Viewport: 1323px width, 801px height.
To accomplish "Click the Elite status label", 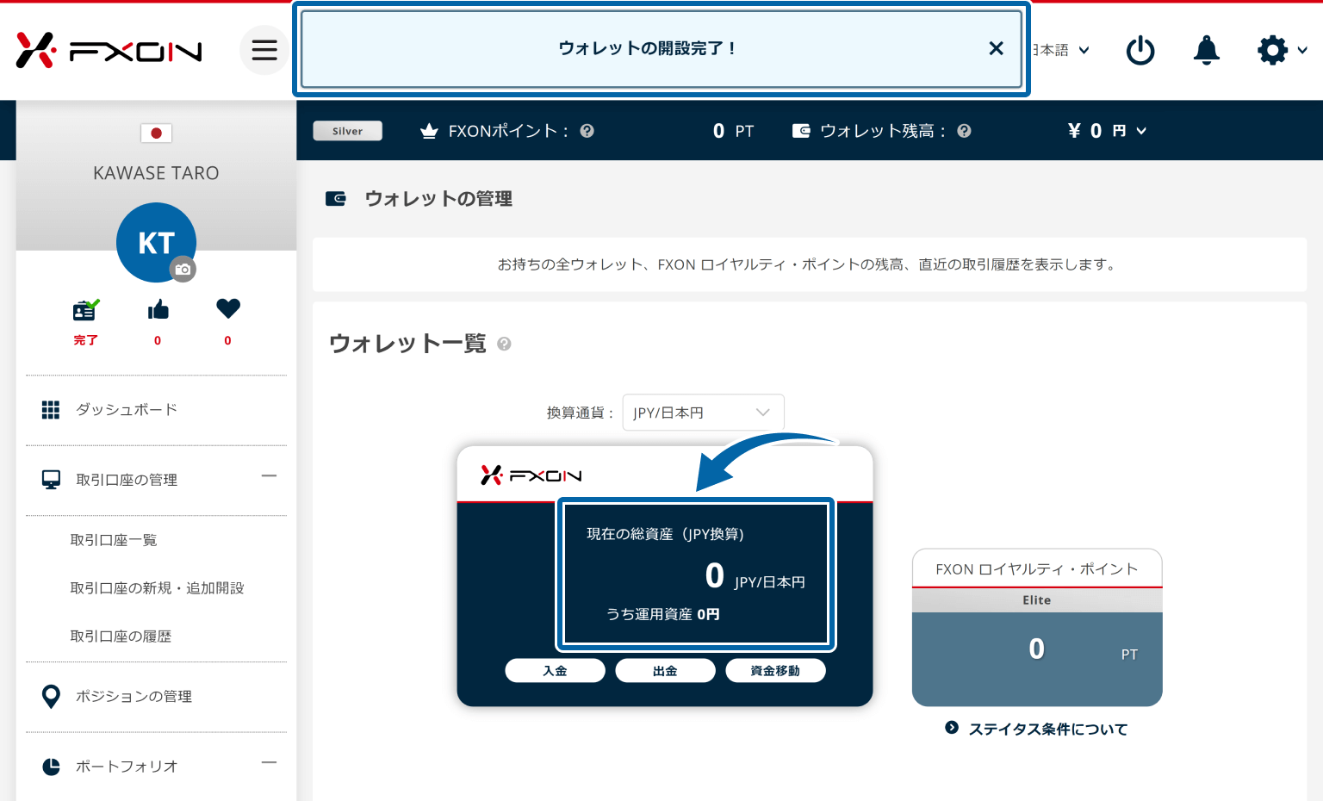I will coord(1037,600).
